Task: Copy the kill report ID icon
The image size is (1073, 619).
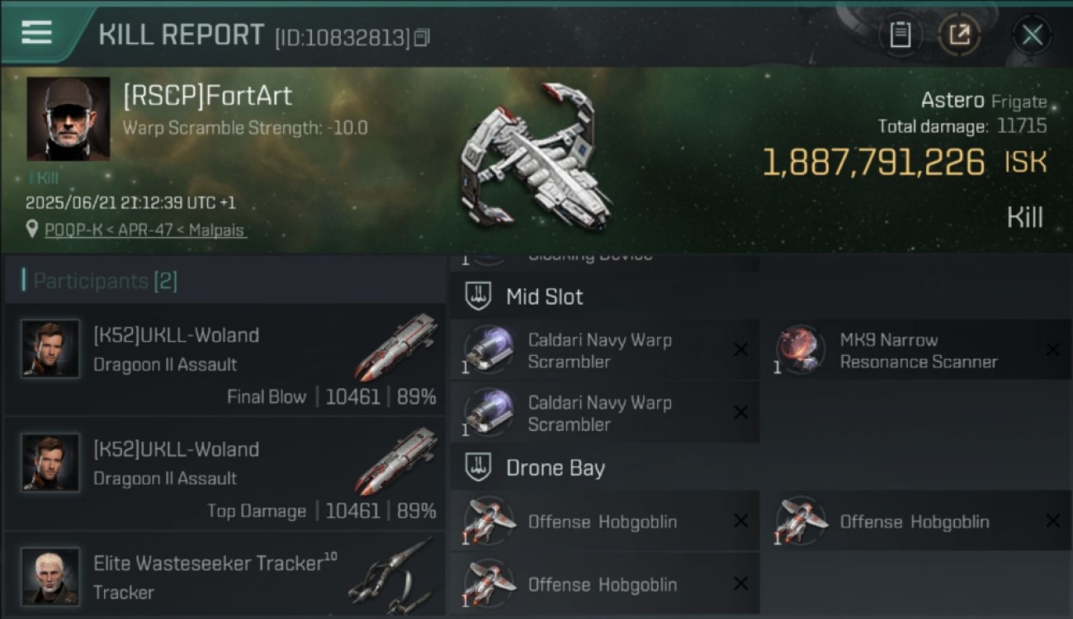Action: (422, 38)
